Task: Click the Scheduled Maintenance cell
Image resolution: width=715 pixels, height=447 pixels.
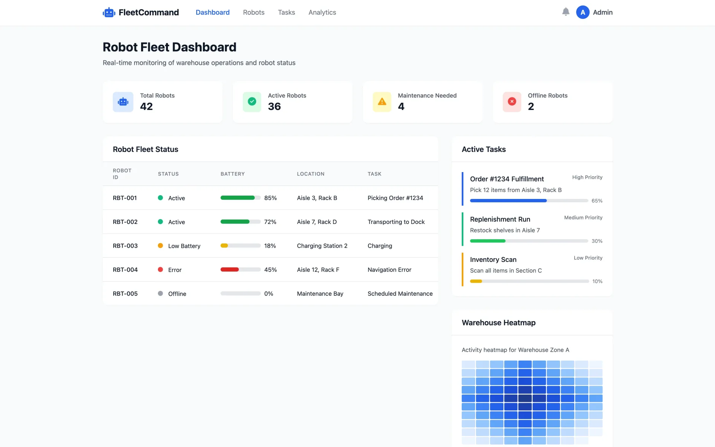Action: click(400, 294)
